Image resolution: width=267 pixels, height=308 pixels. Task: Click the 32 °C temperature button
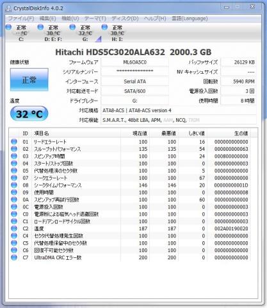click(29, 114)
